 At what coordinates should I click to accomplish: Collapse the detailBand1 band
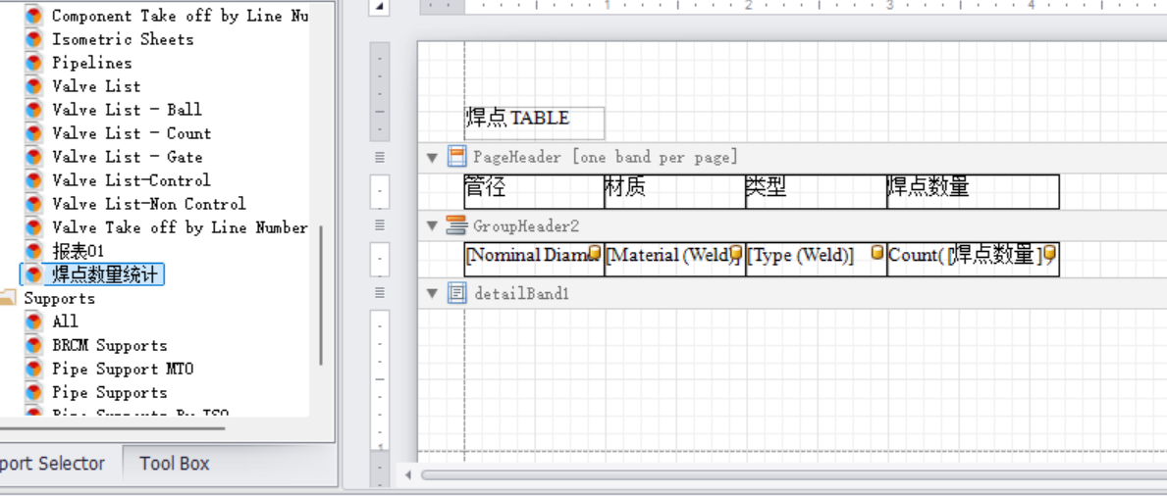(x=432, y=294)
